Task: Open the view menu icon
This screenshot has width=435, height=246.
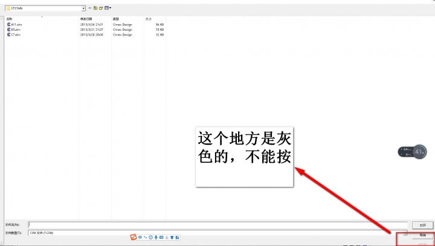Action: [108, 8]
